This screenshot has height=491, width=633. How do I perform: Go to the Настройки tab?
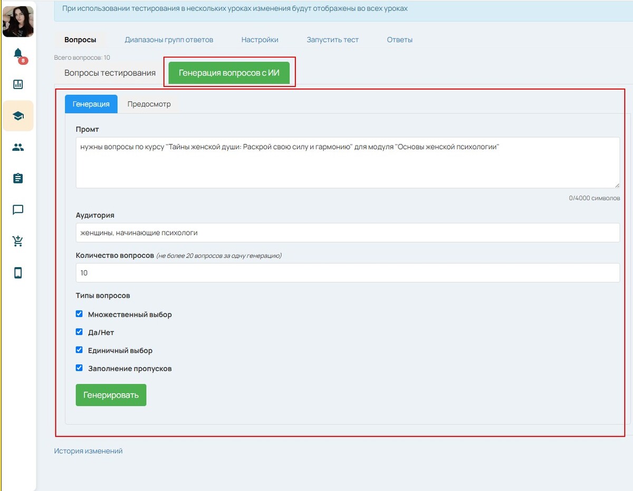[260, 40]
